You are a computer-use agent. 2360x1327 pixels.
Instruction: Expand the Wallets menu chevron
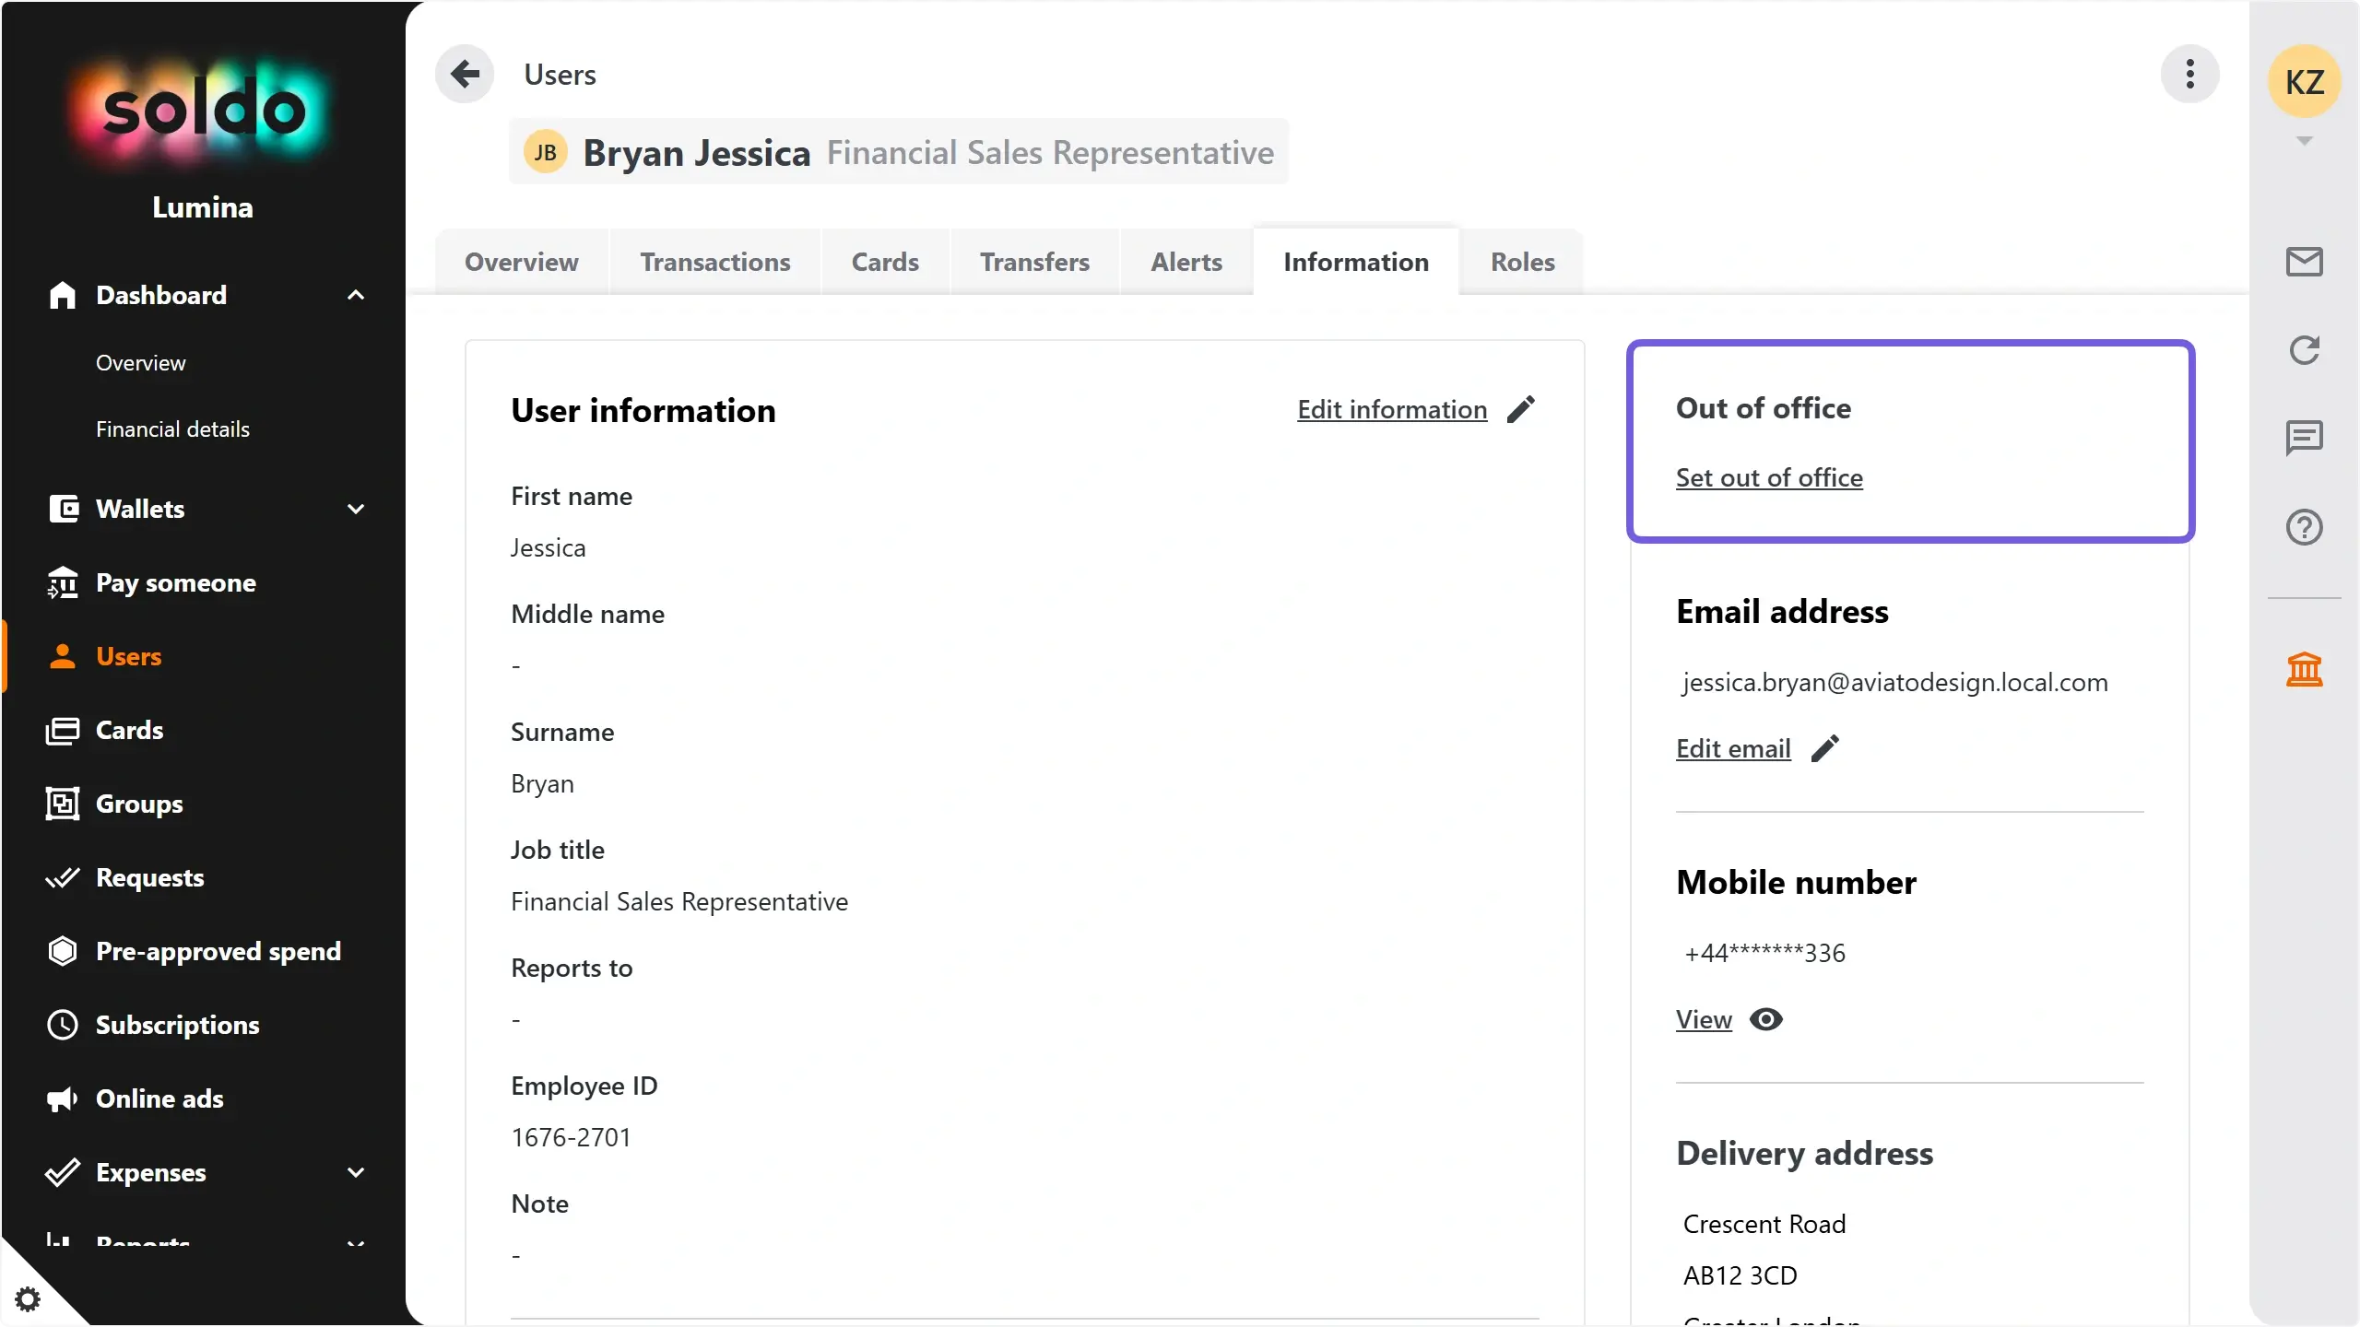point(356,509)
